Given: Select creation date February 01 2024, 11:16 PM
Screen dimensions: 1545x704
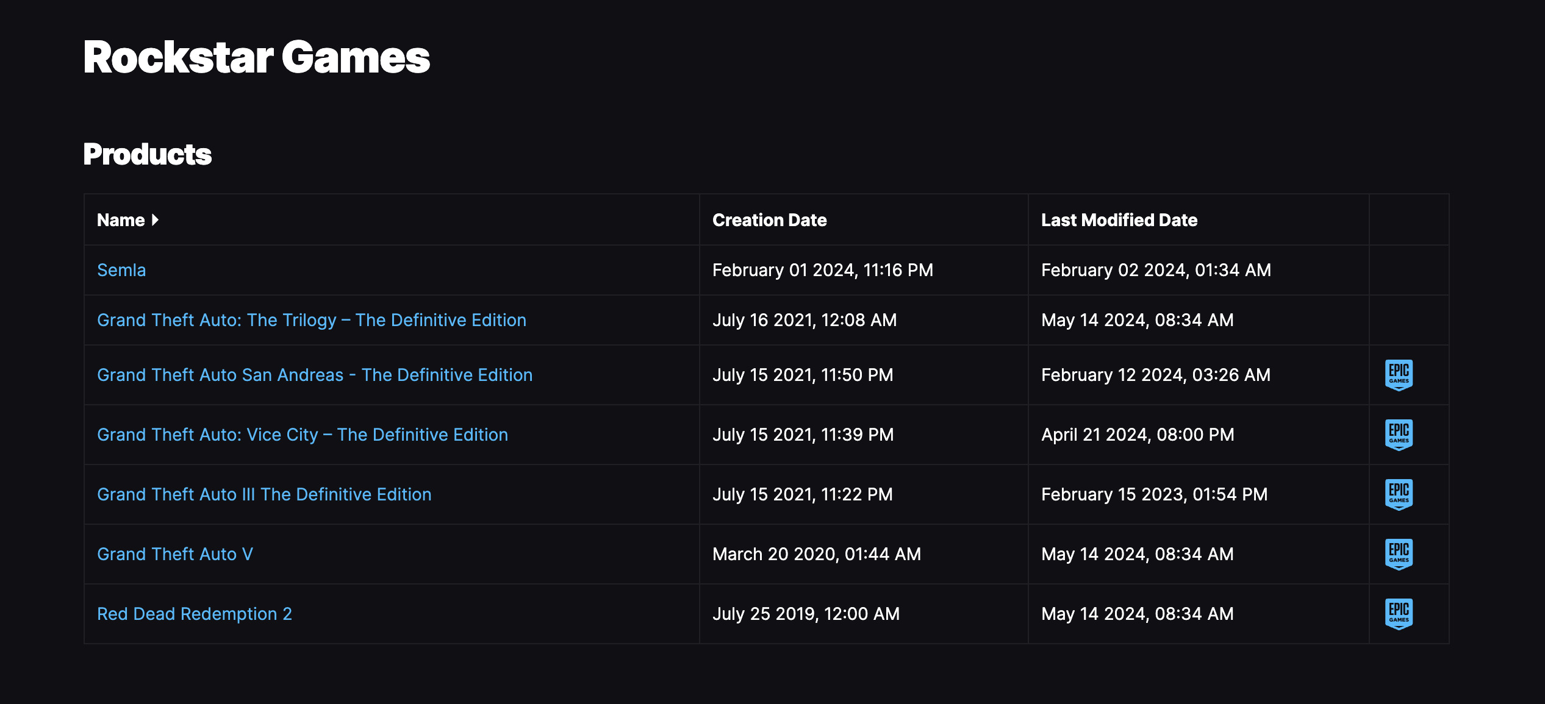Looking at the screenshot, I should tap(823, 270).
